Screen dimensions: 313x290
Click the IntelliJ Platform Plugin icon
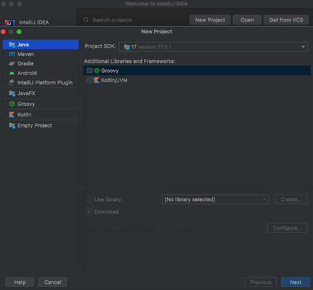point(12,82)
